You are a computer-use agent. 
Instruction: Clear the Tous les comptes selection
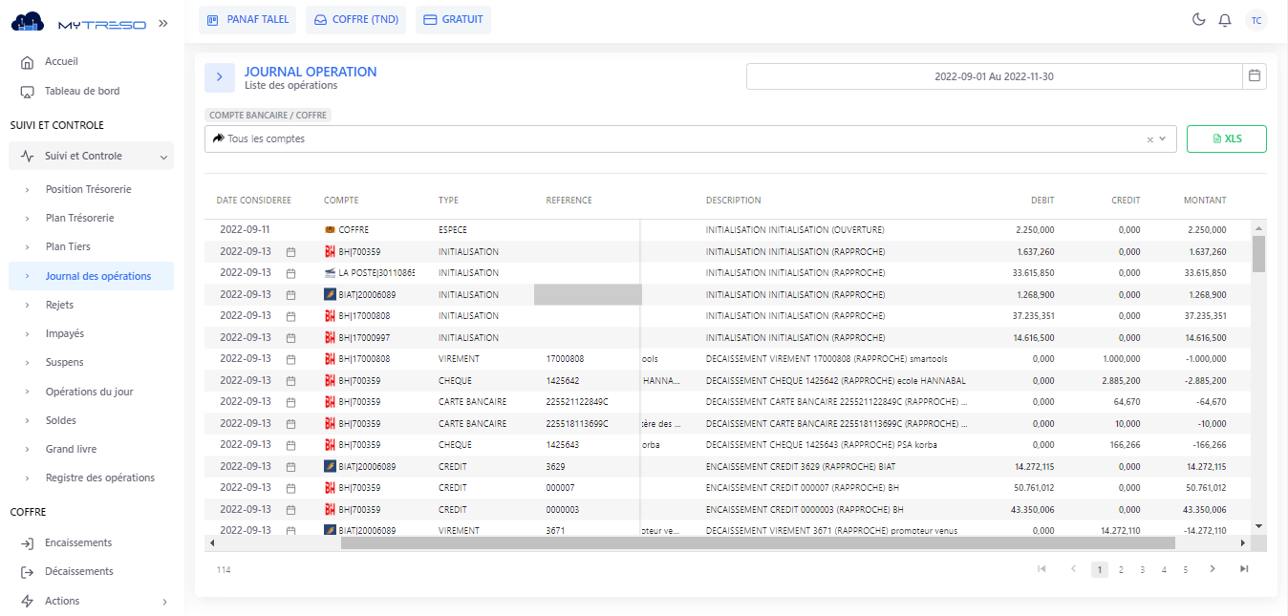point(1150,139)
